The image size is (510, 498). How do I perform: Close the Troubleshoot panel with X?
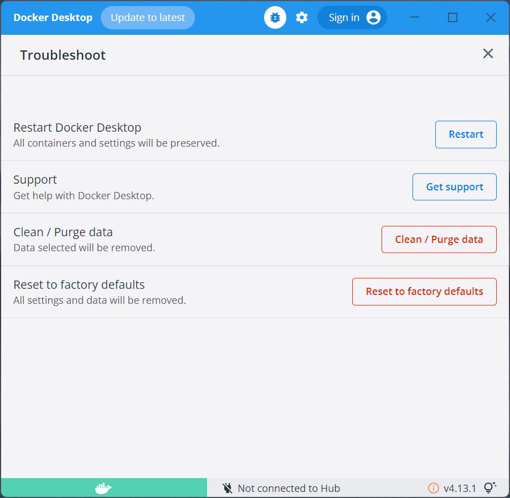pos(487,54)
